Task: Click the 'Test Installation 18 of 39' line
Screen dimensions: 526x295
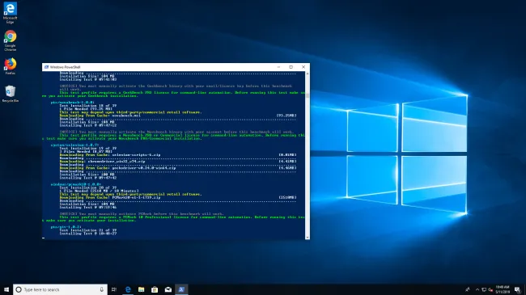Action: tap(88, 106)
